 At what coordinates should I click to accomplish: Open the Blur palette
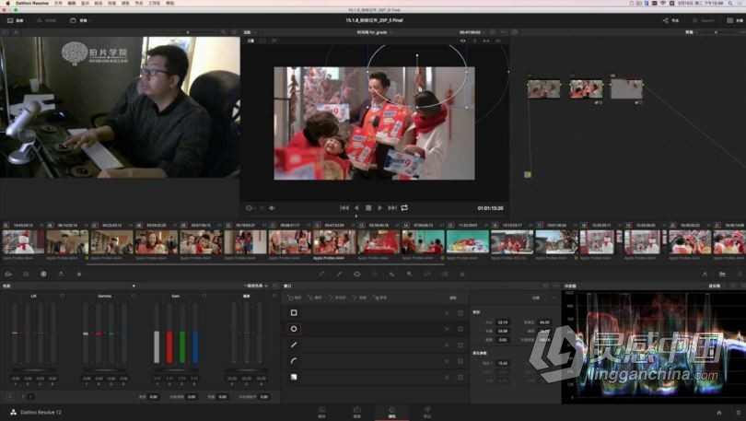click(x=391, y=274)
